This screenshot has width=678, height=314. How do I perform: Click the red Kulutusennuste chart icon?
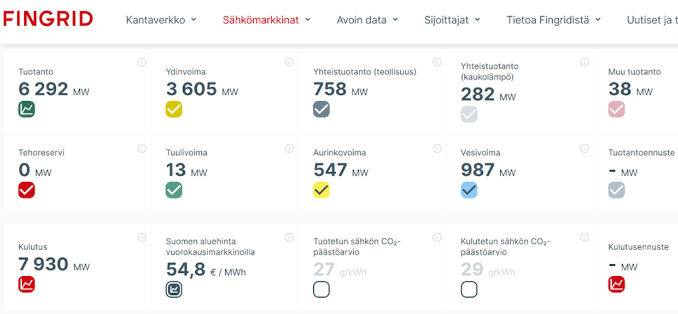tap(616, 284)
